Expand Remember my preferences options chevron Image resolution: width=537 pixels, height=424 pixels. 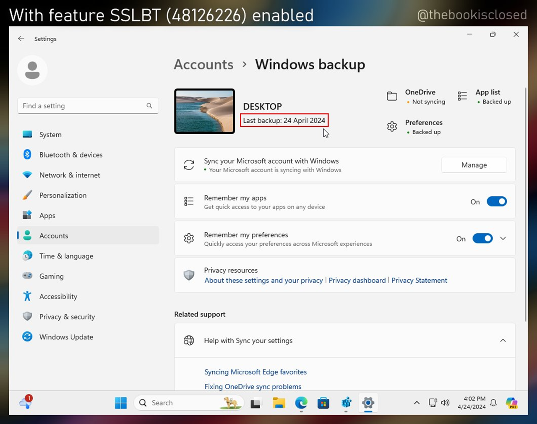click(503, 239)
